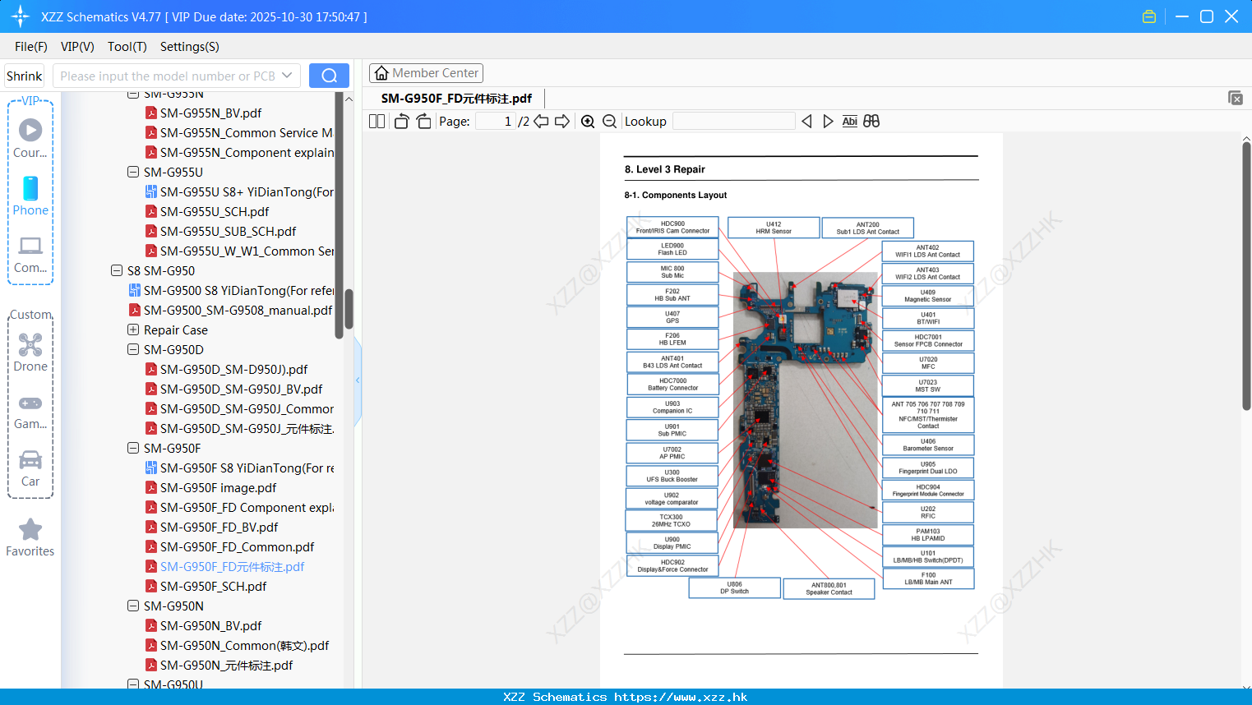This screenshot has height=705, width=1252.
Task: Collapse the SM-G950D folder
Action: 133,349
